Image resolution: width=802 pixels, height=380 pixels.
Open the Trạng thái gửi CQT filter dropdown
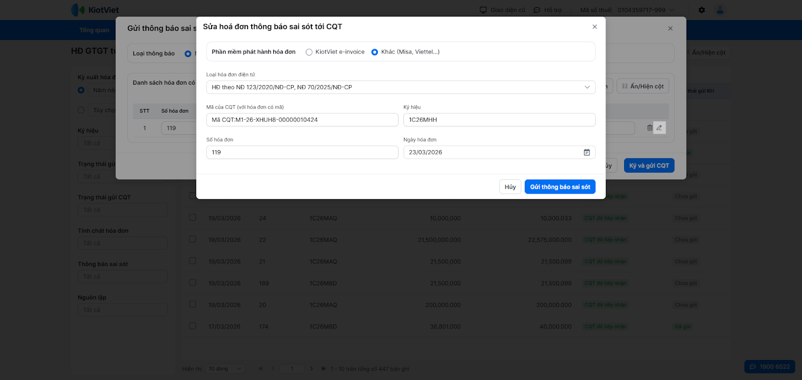click(x=122, y=210)
